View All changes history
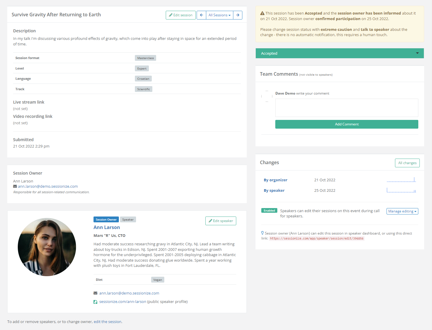The image size is (432, 330). coord(407,163)
